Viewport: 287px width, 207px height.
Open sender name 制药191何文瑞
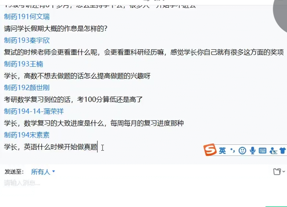click(27, 17)
